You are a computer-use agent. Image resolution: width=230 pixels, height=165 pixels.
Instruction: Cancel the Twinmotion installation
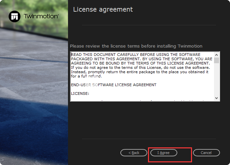coord(206,153)
